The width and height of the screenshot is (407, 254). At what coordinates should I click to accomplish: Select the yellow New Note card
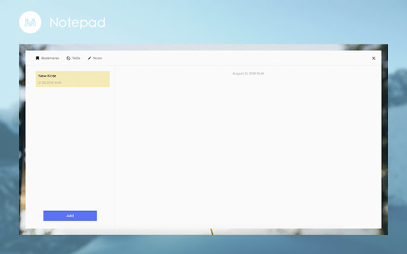tap(72, 79)
